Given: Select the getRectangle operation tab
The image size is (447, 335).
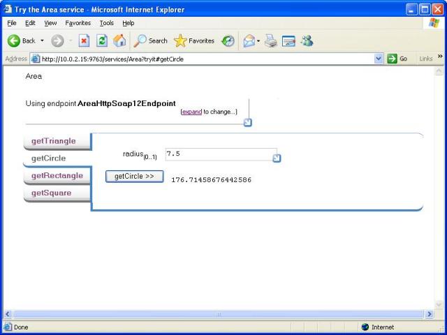Looking at the screenshot, I should 57,176.
